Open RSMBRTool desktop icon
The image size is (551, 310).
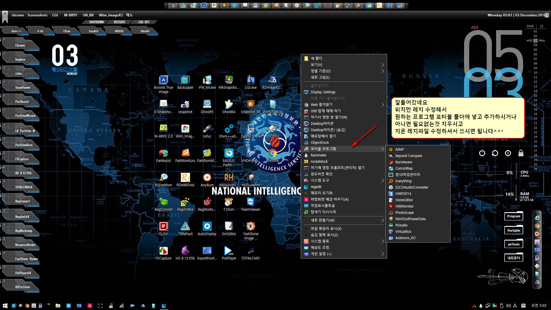tap(185, 180)
